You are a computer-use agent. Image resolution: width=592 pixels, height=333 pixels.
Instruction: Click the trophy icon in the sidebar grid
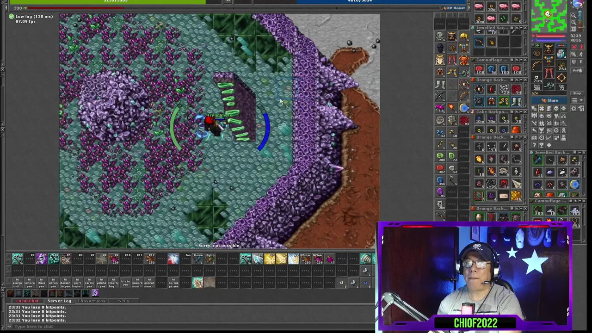(x=542, y=145)
